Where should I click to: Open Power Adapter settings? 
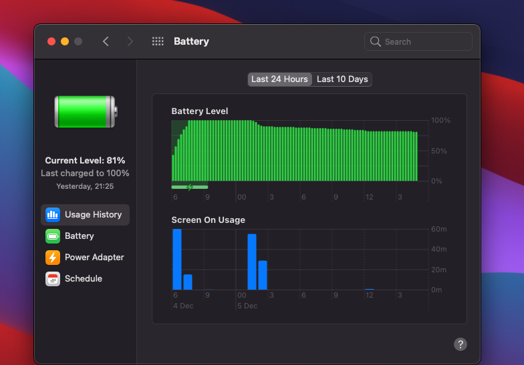[86, 258]
